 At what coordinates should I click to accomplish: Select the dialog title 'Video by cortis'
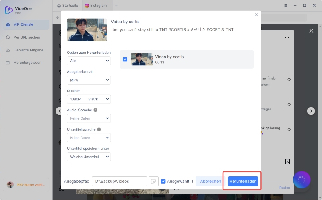[125, 22]
